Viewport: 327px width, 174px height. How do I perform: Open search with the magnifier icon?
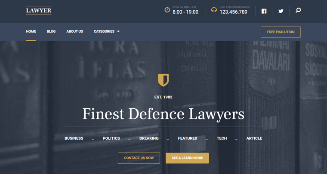298,10
